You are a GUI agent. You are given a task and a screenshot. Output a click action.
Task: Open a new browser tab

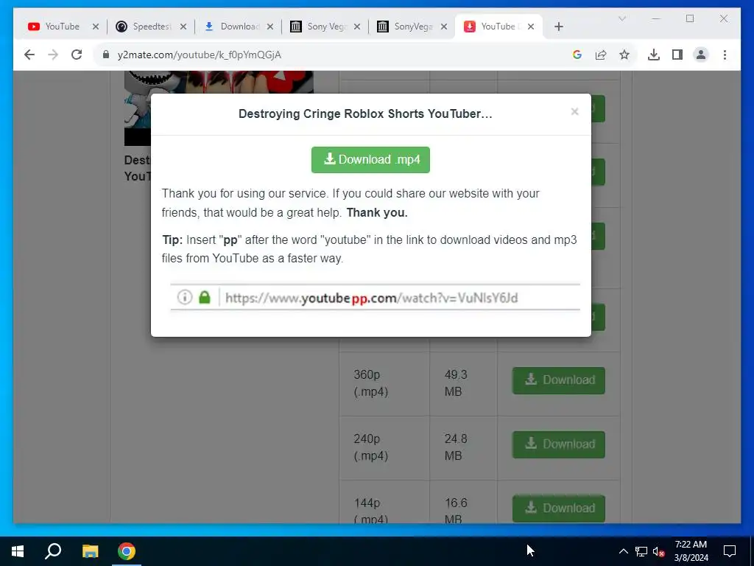point(558,27)
